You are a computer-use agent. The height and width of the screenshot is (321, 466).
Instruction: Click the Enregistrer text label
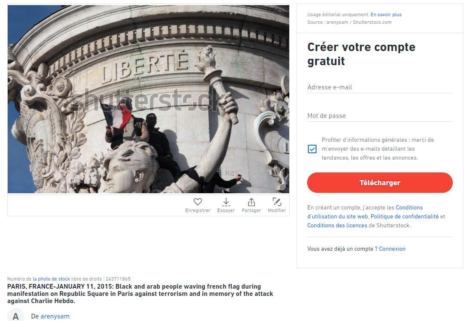pyautogui.click(x=198, y=210)
